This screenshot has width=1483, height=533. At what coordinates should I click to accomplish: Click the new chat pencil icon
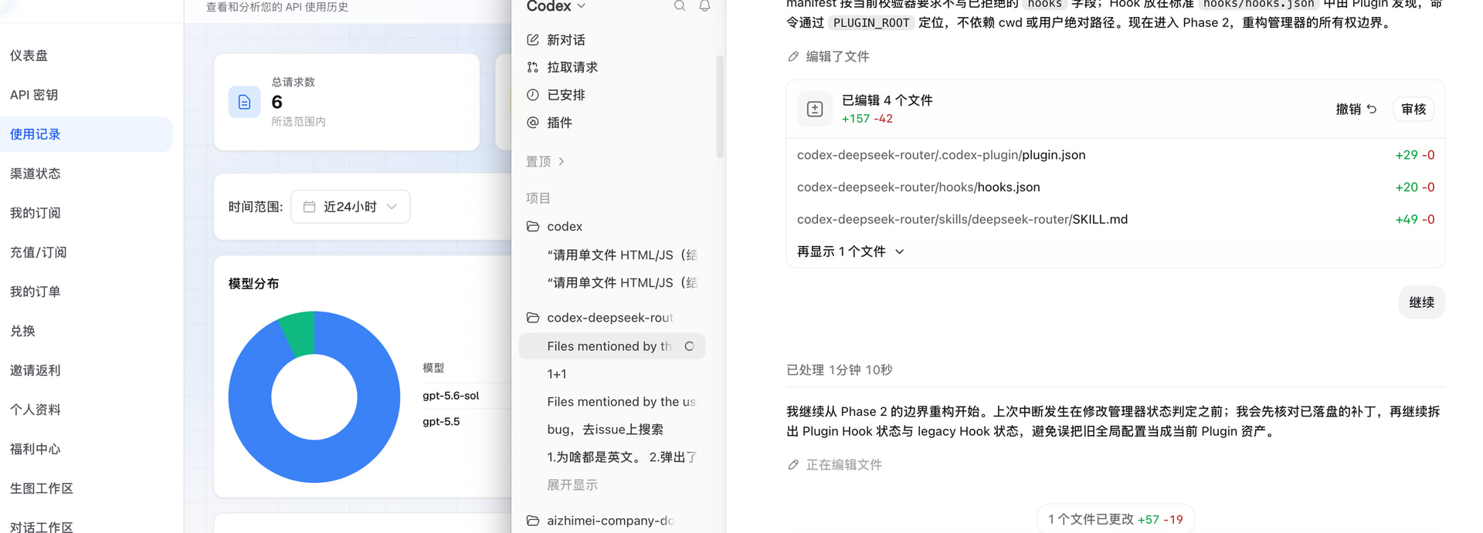coord(532,39)
